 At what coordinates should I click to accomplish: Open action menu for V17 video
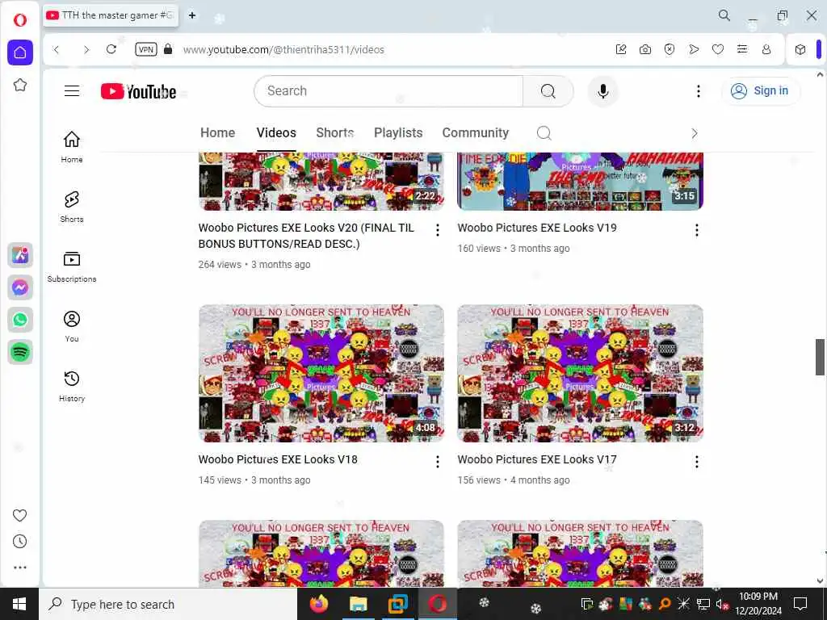click(697, 462)
